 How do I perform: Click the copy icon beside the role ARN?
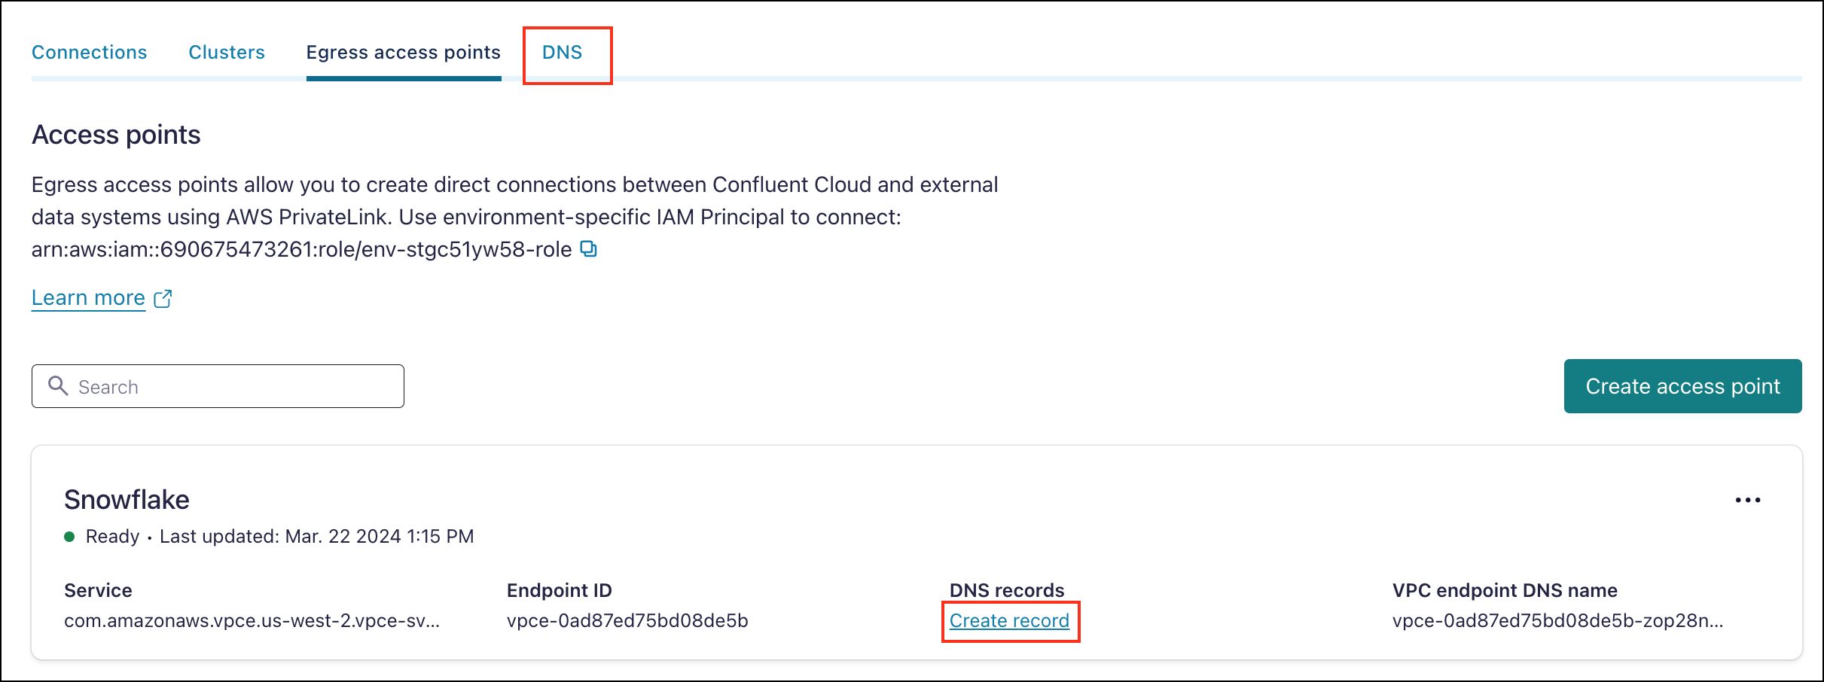590,249
